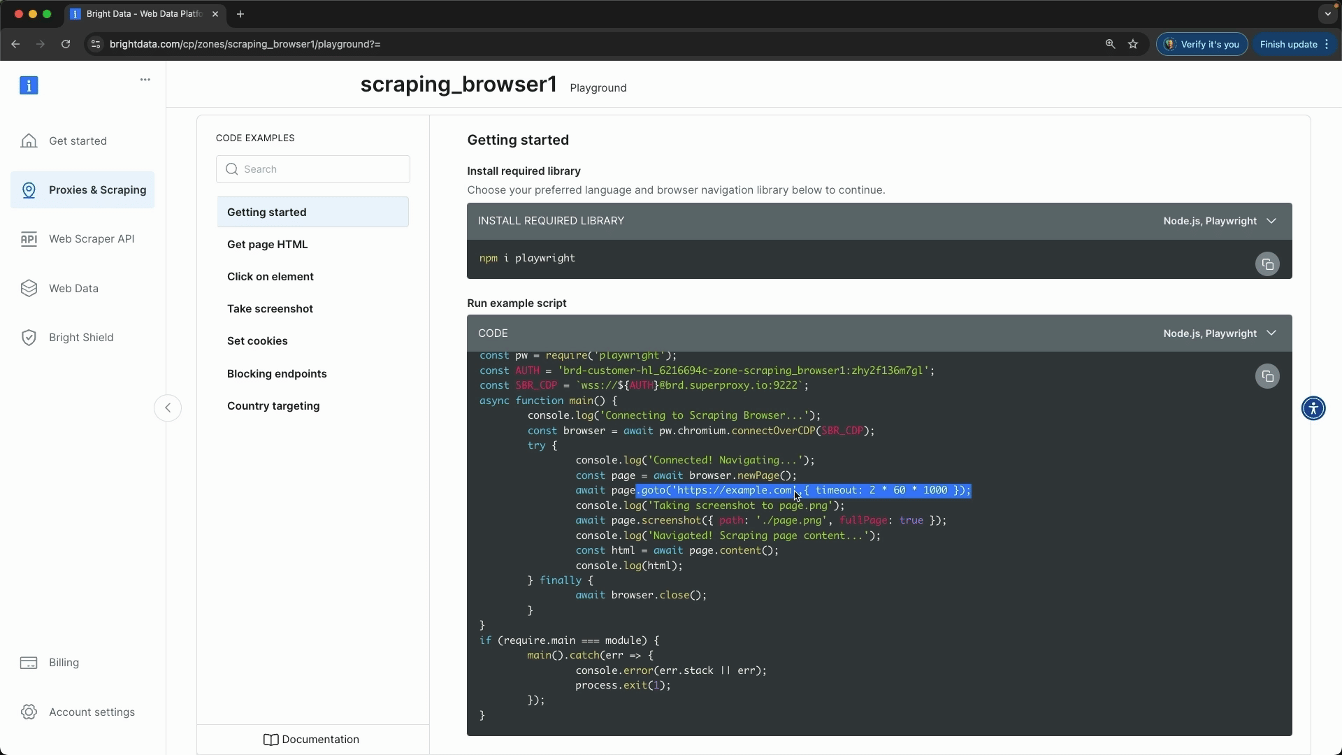Collapse the left sidebar

coord(168,408)
